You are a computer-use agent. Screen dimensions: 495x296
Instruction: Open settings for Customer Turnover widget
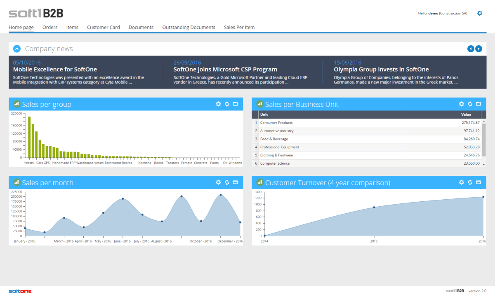461,182
